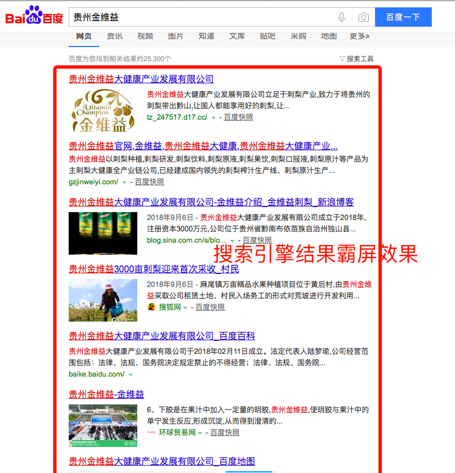Switch to the 地图 tab
Screen dimensions: 455x473
pos(329,36)
